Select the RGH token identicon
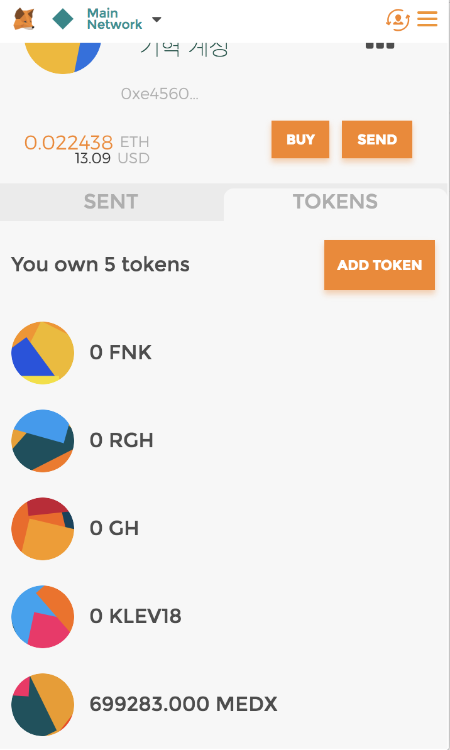450x750 pixels. (x=43, y=441)
